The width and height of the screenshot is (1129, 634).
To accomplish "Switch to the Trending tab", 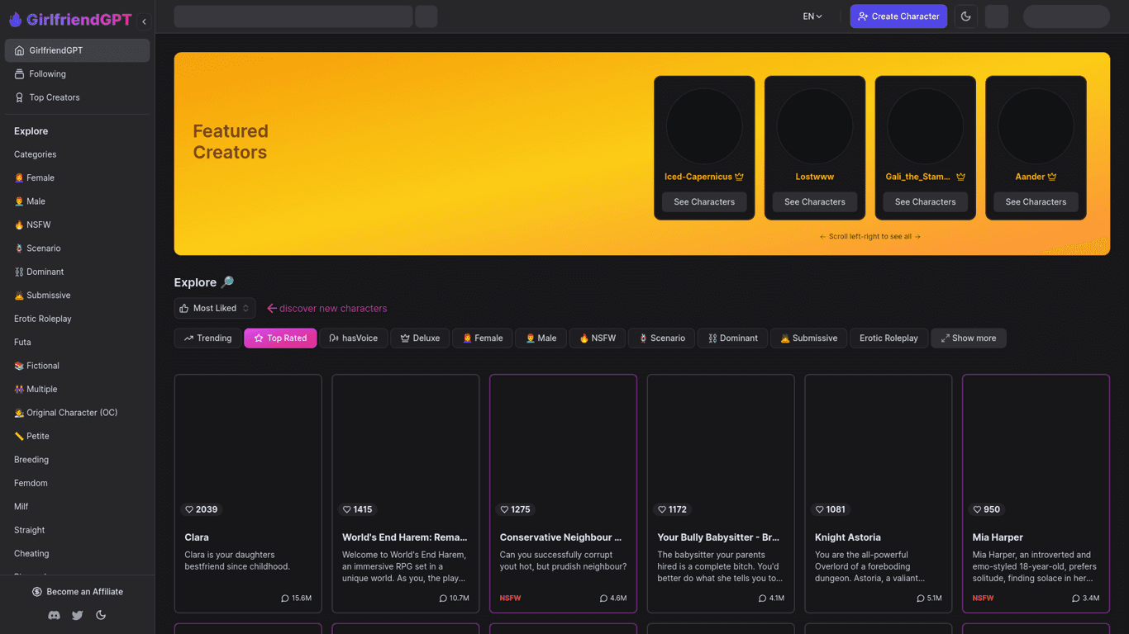I will point(207,338).
